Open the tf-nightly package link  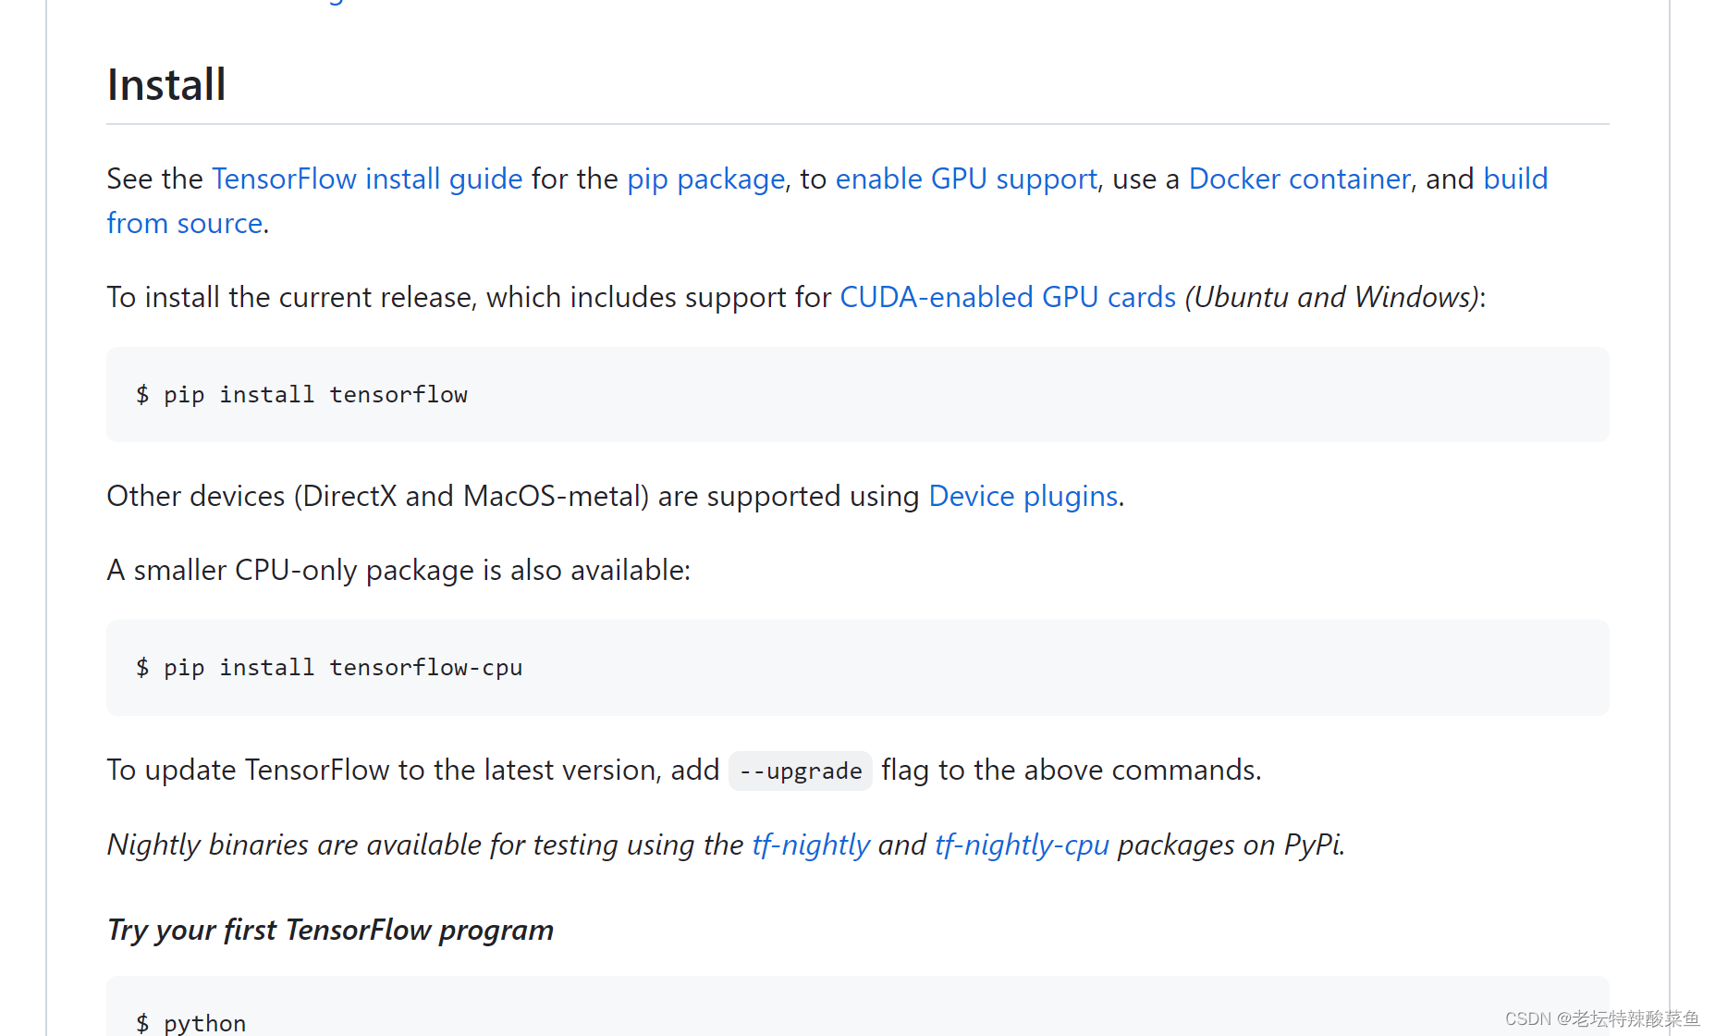pyautogui.click(x=811, y=845)
